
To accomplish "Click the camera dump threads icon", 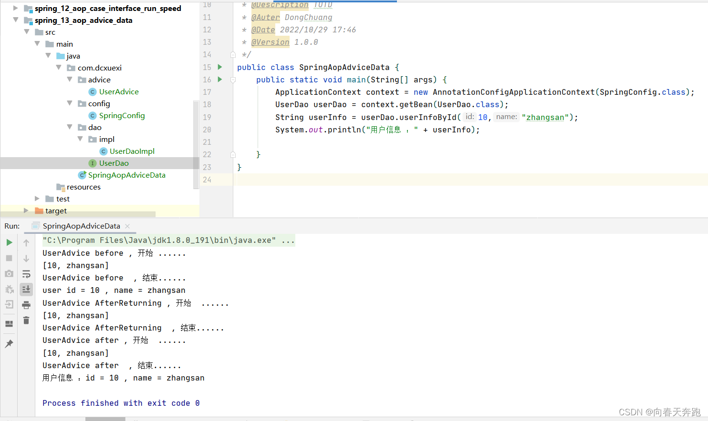I will tap(9, 274).
